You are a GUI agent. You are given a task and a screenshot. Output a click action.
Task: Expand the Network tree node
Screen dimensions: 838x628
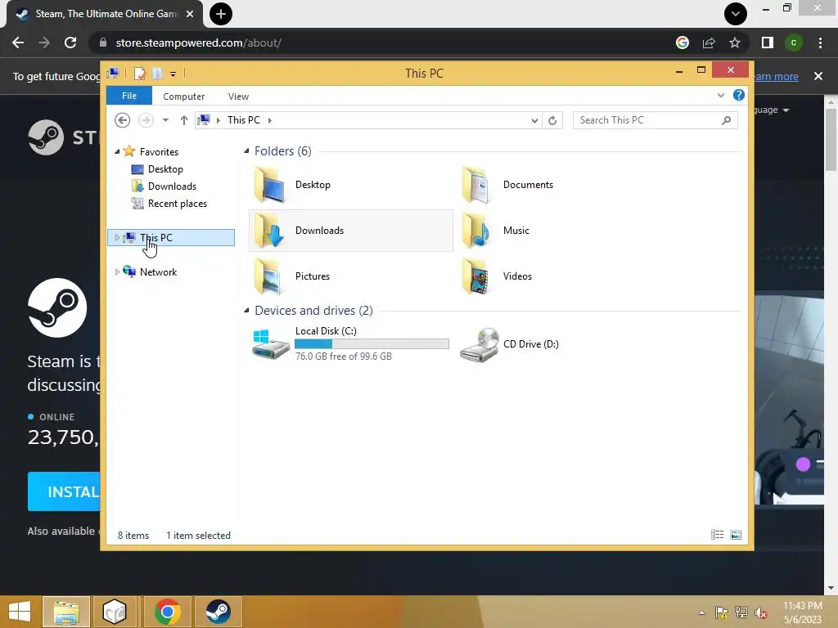pyautogui.click(x=117, y=271)
